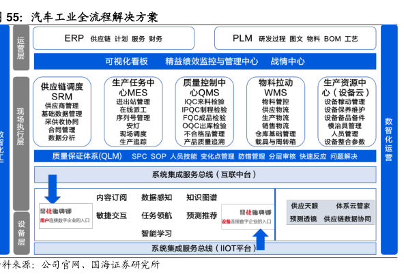This screenshot has height=276, width=404.
Task: Click '供应商管理' under SRM
Action: click(62, 106)
